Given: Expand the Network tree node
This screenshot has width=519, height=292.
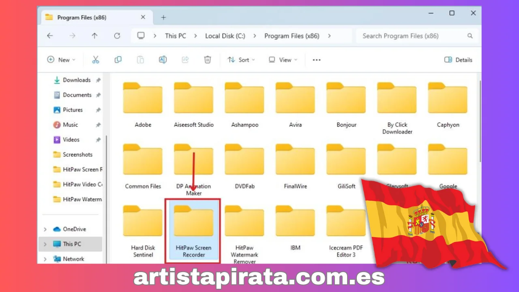Looking at the screenshot, I should [45, 259].
